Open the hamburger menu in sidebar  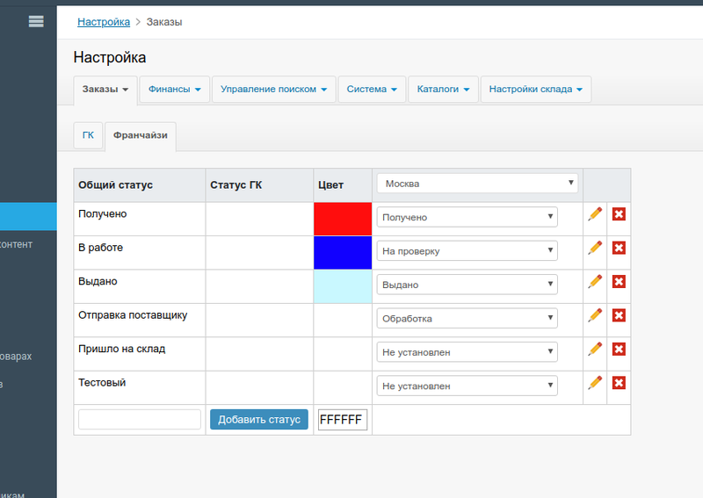(36, 22)
